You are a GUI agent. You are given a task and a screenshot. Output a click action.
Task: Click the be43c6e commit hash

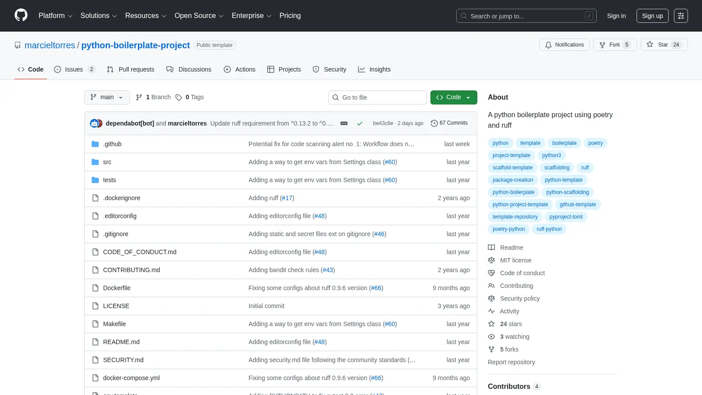click(x=383, y=123)
